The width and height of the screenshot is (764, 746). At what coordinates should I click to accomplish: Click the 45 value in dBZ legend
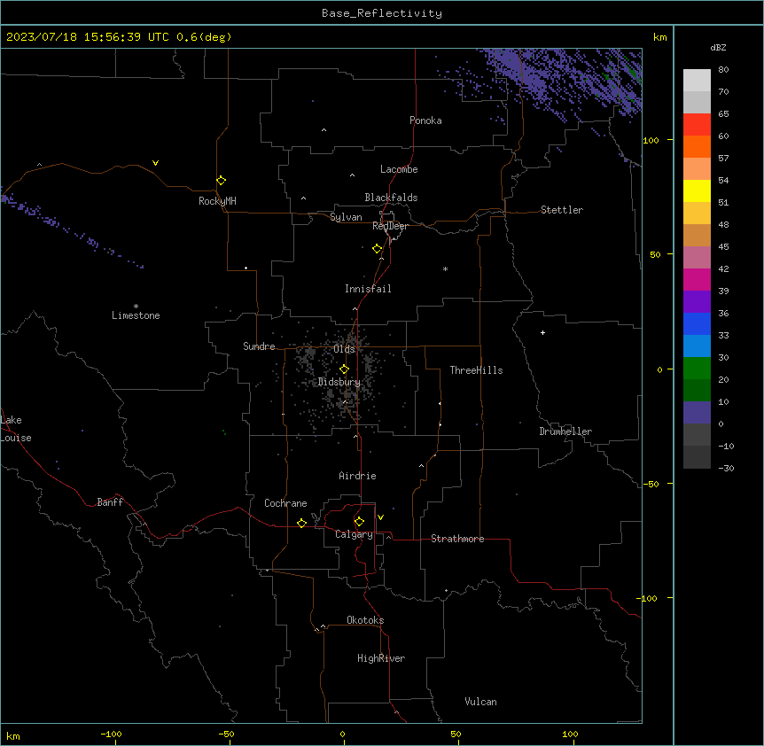(723, 247)
